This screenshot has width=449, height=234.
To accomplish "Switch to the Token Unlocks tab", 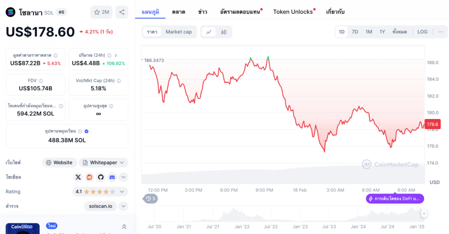I will (x=293, y=12).
